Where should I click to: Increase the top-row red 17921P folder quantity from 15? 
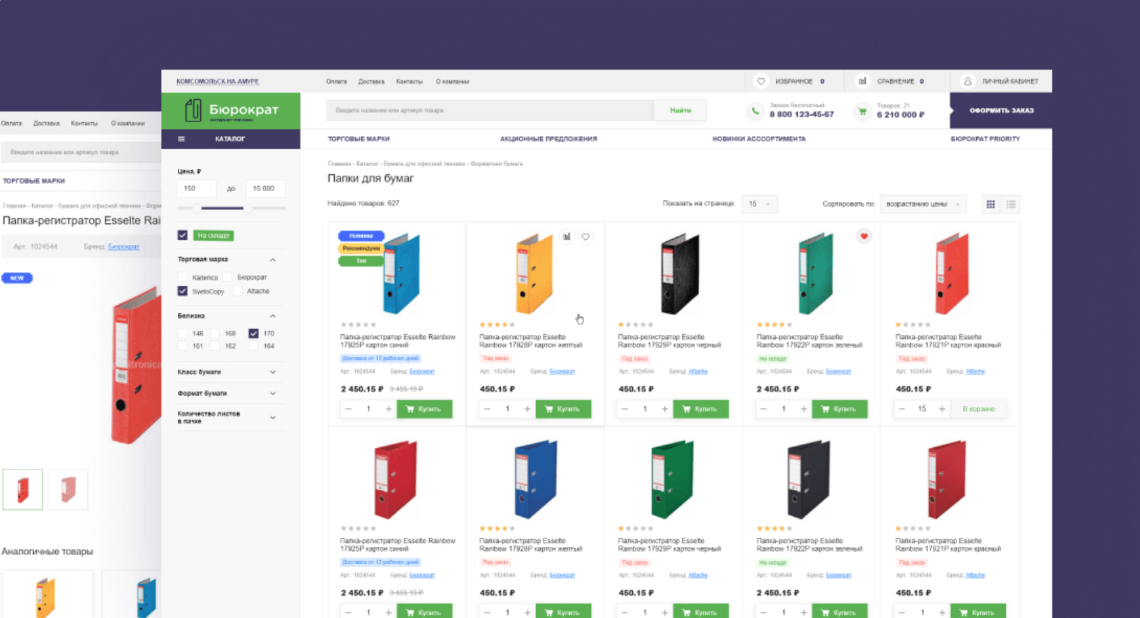(942, 409)
